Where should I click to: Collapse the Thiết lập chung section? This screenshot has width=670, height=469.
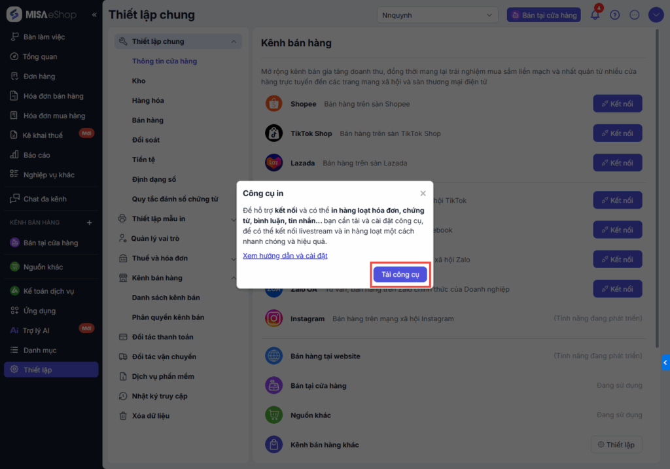234,42
